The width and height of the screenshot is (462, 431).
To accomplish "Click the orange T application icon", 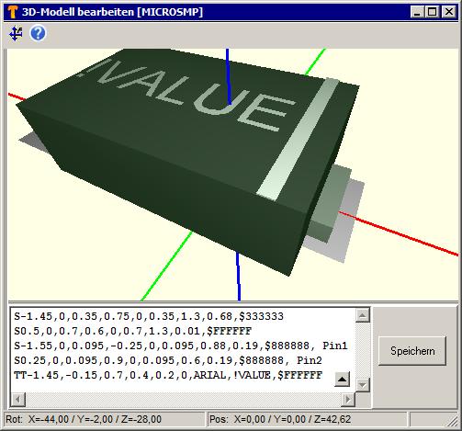I will tap(13, 12).
